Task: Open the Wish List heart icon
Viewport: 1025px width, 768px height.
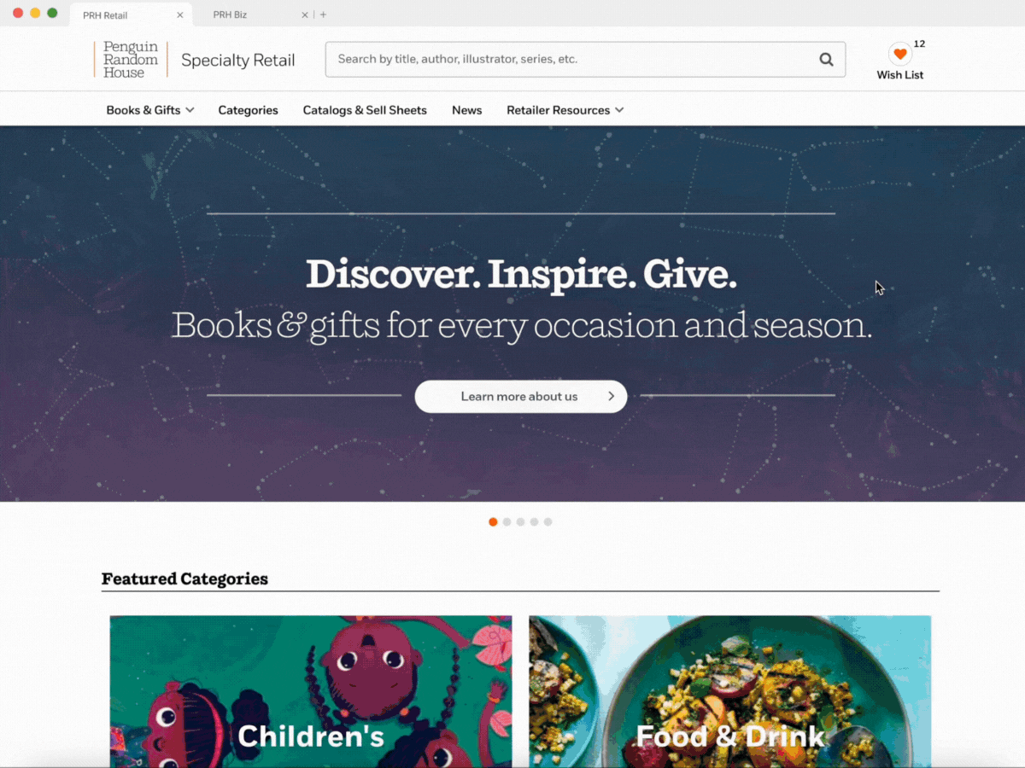Action: (899, 55)
